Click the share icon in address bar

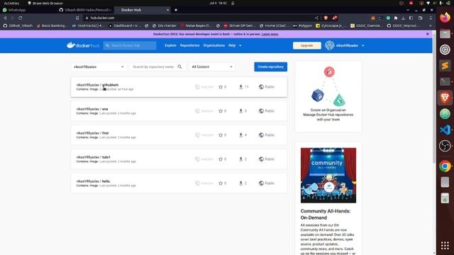(x=316, y=18)
